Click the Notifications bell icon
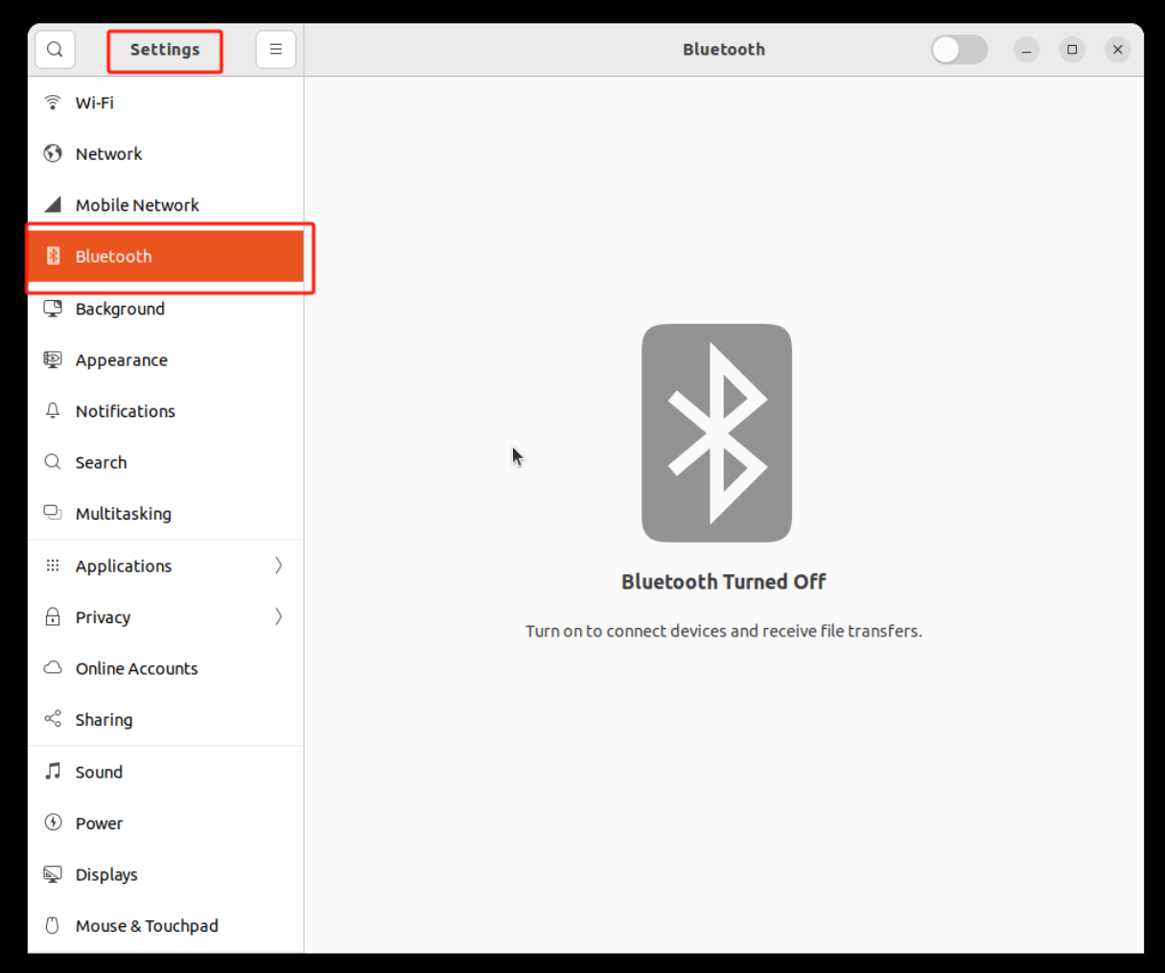The image size is (1165, 973). (x=53, y=411)
